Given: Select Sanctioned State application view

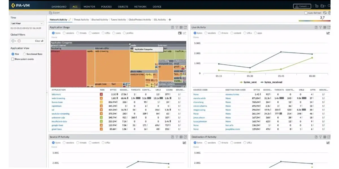Looking at the screenshot, I should click(25, 54).
